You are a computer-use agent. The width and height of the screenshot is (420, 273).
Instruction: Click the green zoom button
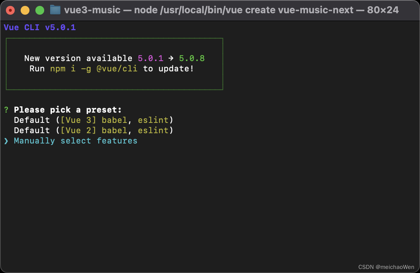point(39,10)
